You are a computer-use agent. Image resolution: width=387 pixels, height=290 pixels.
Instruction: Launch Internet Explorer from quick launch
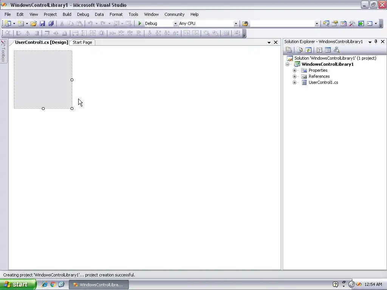[x=45, y=284]
